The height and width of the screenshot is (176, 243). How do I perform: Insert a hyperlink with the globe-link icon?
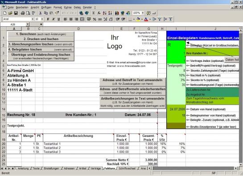[81, 13]
